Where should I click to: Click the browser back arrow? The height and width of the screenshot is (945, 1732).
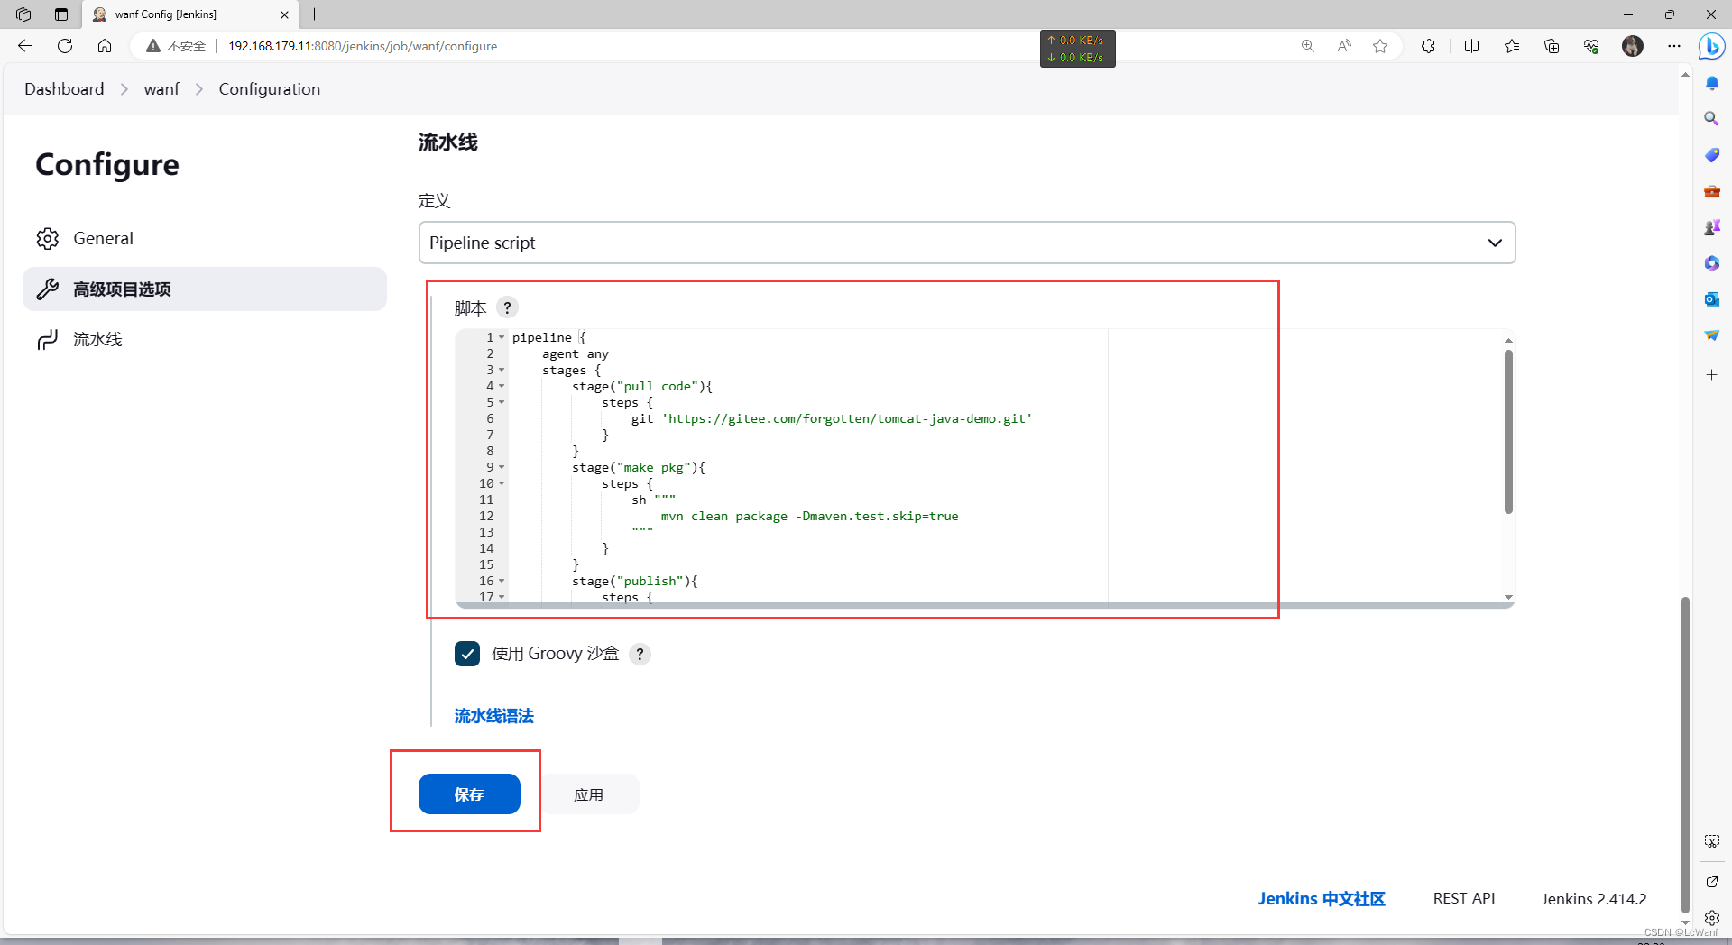coord(25,46)
